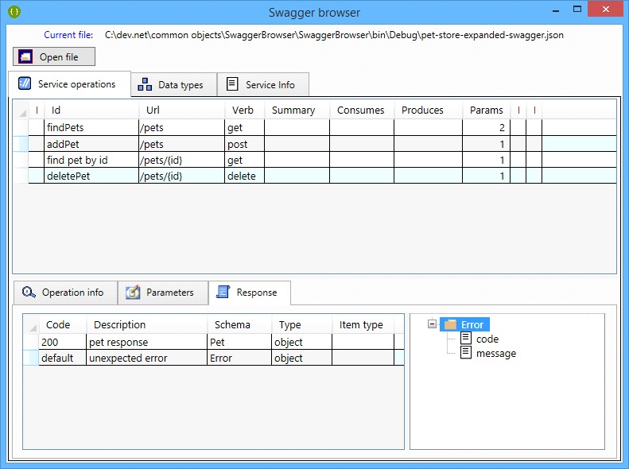
Task: Click the Code column header in response grid
Action: pyautogui.click(x=63, y=324)
